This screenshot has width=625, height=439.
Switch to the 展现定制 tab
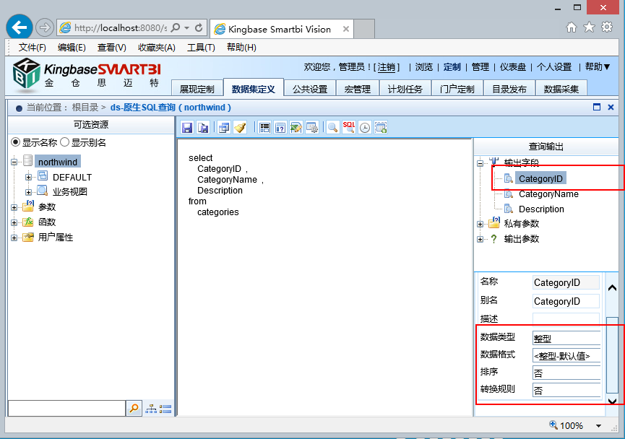click(197, 88)
